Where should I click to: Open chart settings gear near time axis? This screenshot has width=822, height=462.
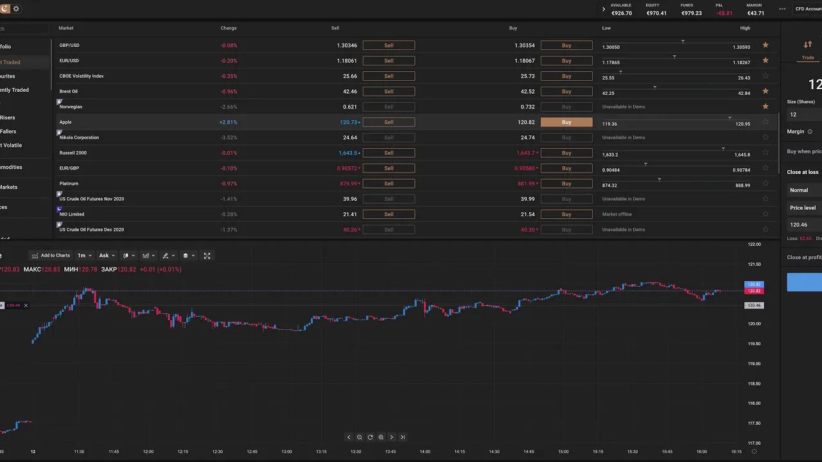click(755, 452)
